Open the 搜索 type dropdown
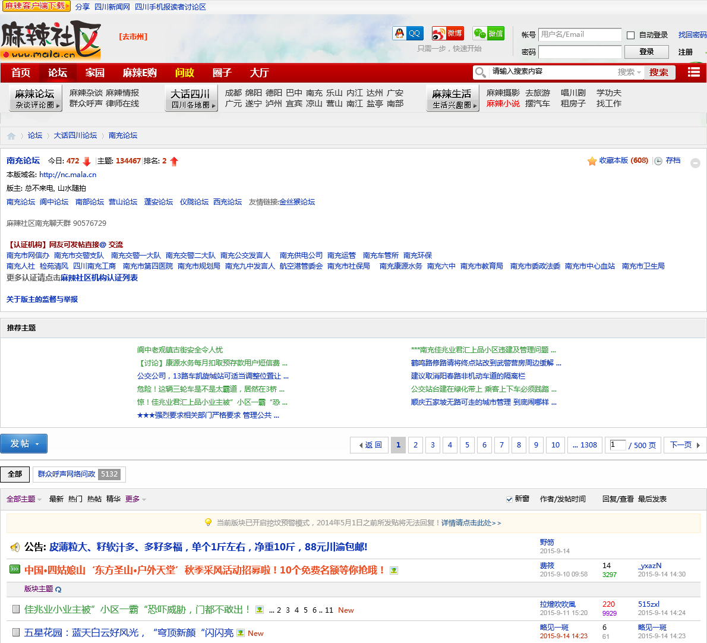The width and height of the screenshot is (707, 643). (629, 73)
